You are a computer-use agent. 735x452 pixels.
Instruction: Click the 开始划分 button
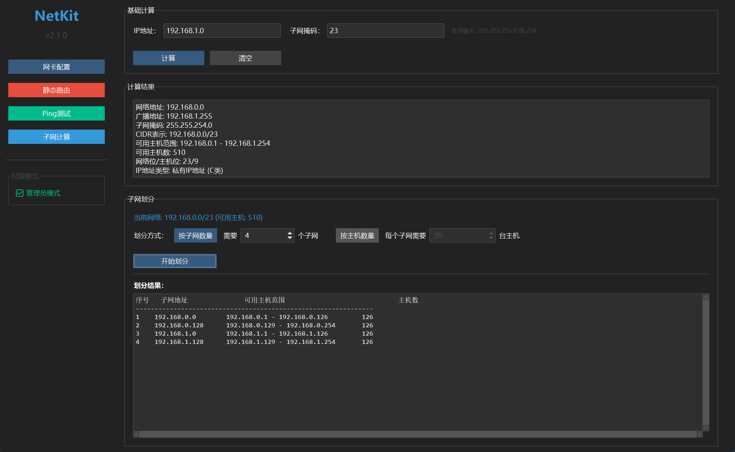[x=175, y=261]
